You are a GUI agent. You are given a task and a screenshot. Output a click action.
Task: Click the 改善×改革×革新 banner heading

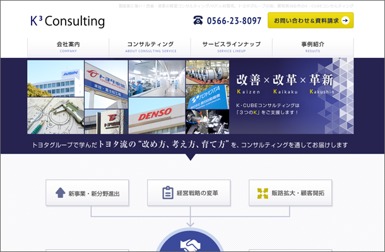click(285, 80)
